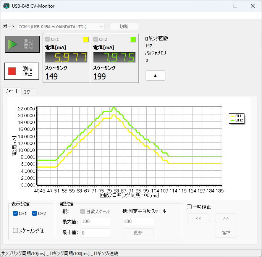Viewport: 262px width, 257px height.
Task: Uncheck CH2 in display settings
Action: point(35,213)
